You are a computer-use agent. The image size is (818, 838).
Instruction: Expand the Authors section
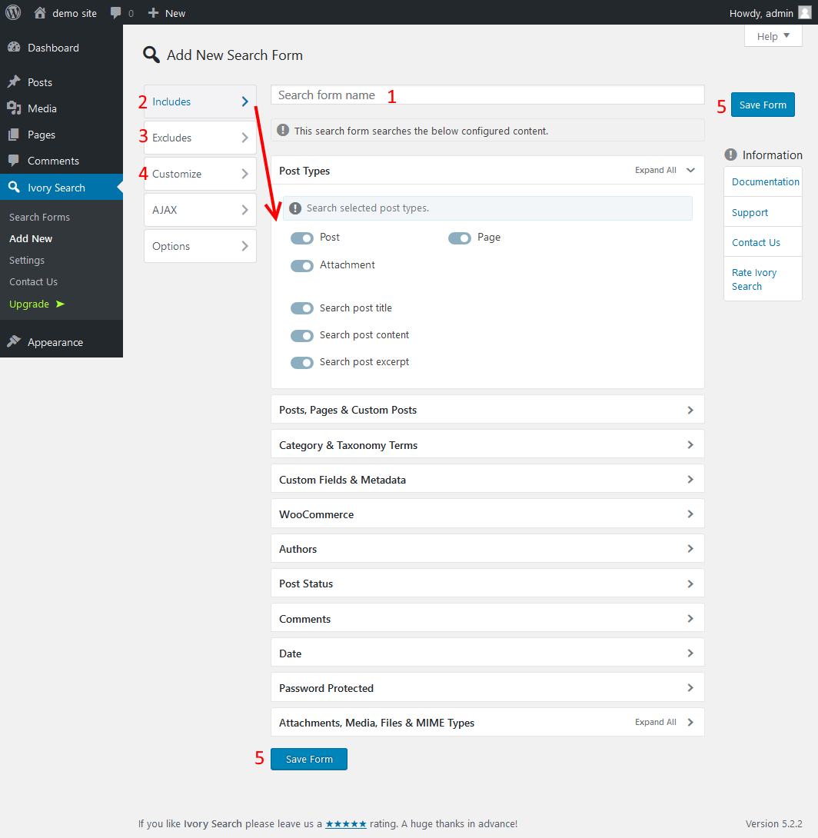487,549
